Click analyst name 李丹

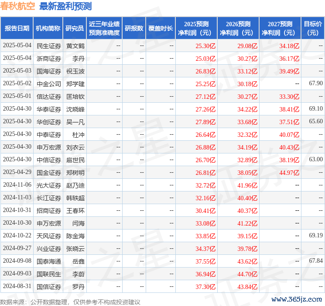point(79,59)
